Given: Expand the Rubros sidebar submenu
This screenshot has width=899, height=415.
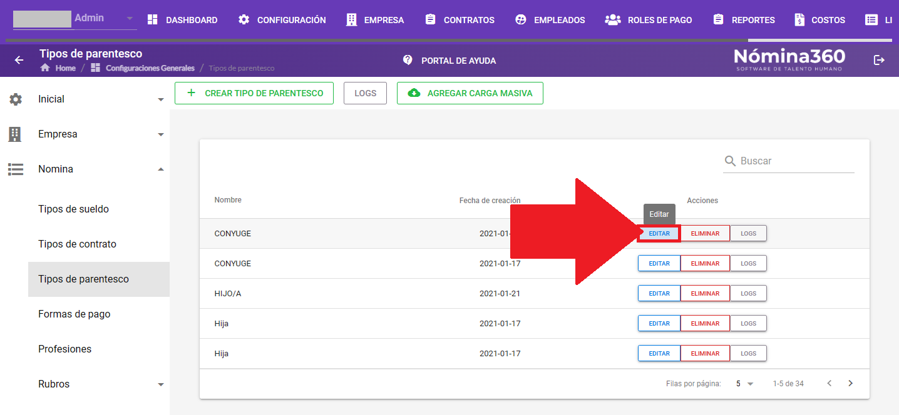Looking at the screenshot, I should 161,384.
